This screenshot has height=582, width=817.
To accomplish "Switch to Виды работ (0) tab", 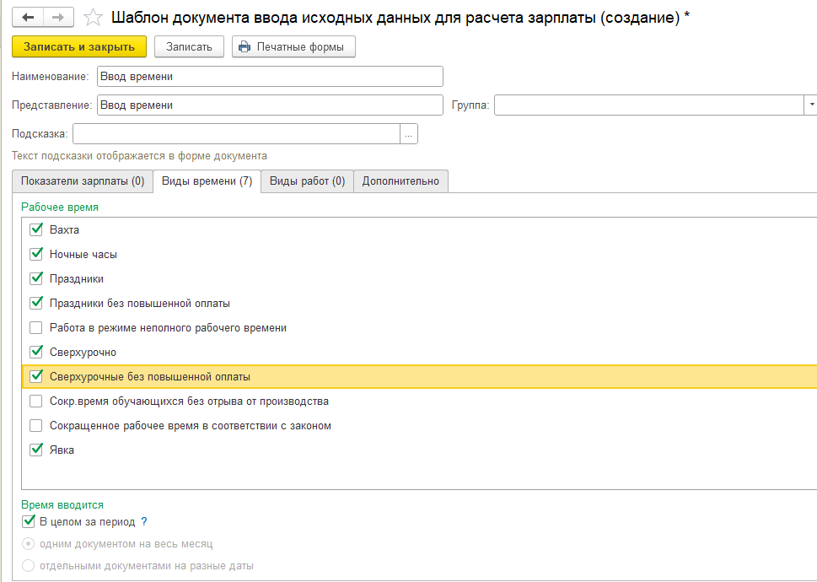I will click(308, 181).
